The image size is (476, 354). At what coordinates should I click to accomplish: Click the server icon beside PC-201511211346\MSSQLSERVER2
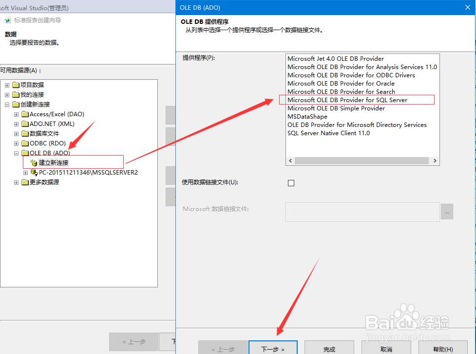(x=33, y=172)
